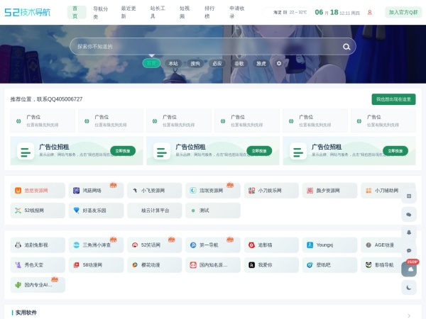The width and height of the screenshot is (426, 319).
Task: Open 测试 site card
Action: pyautogui.click(x=213, y=211)
